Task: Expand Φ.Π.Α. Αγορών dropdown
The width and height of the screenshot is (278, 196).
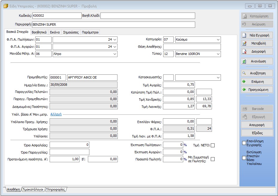Action: (115, 47)
